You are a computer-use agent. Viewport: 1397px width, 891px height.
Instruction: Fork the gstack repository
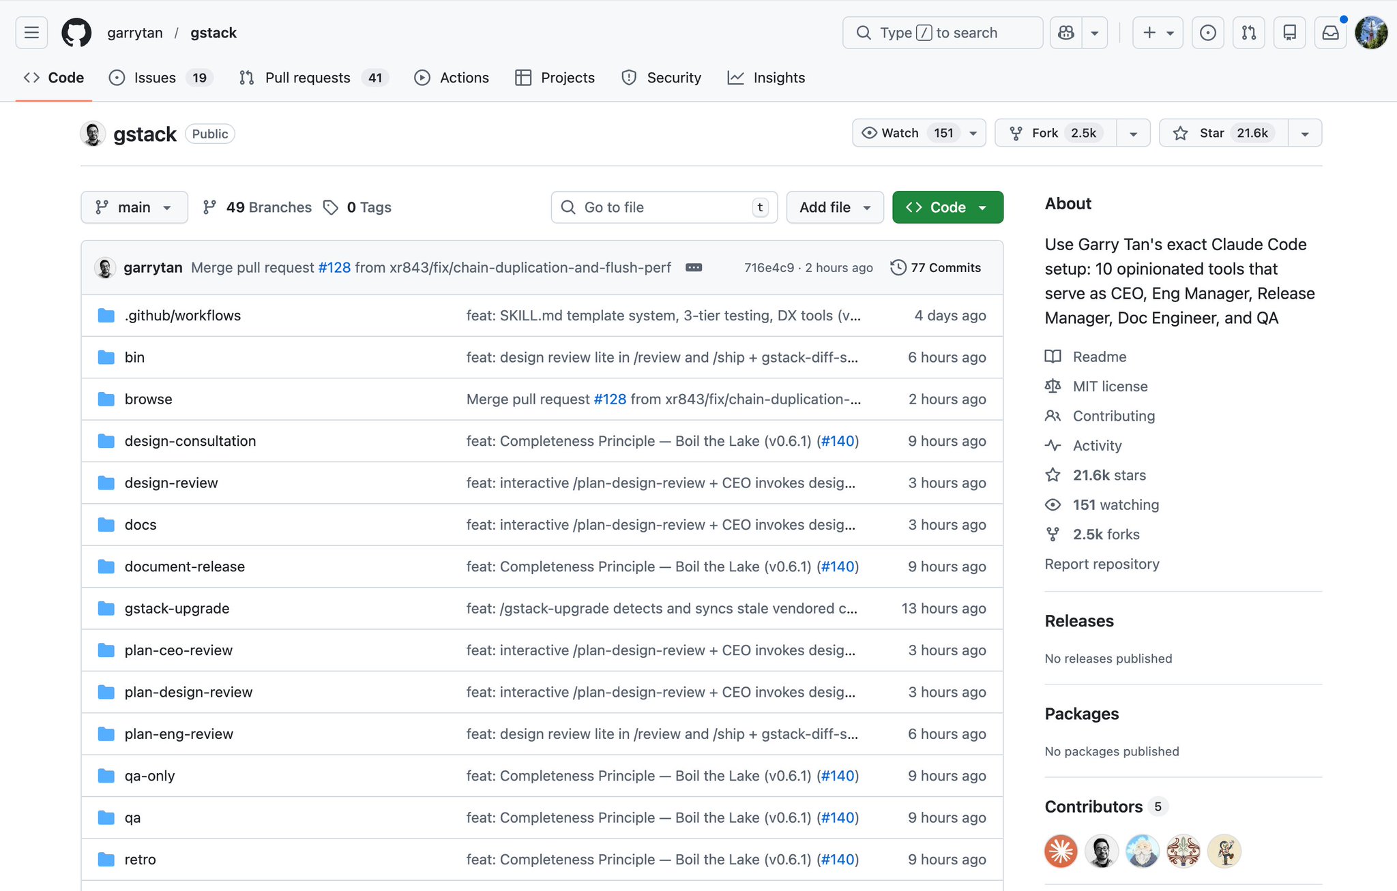click(1056, 133)
